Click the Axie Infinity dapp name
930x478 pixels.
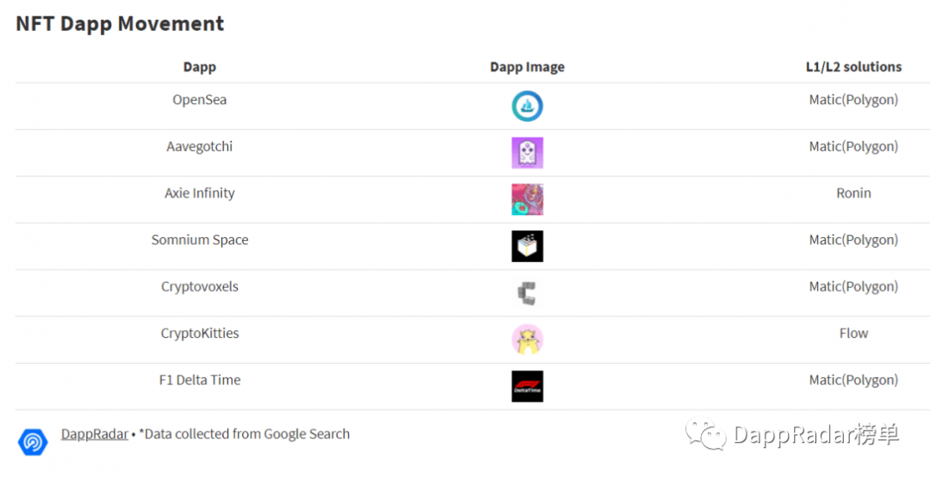tap(200, 193)
